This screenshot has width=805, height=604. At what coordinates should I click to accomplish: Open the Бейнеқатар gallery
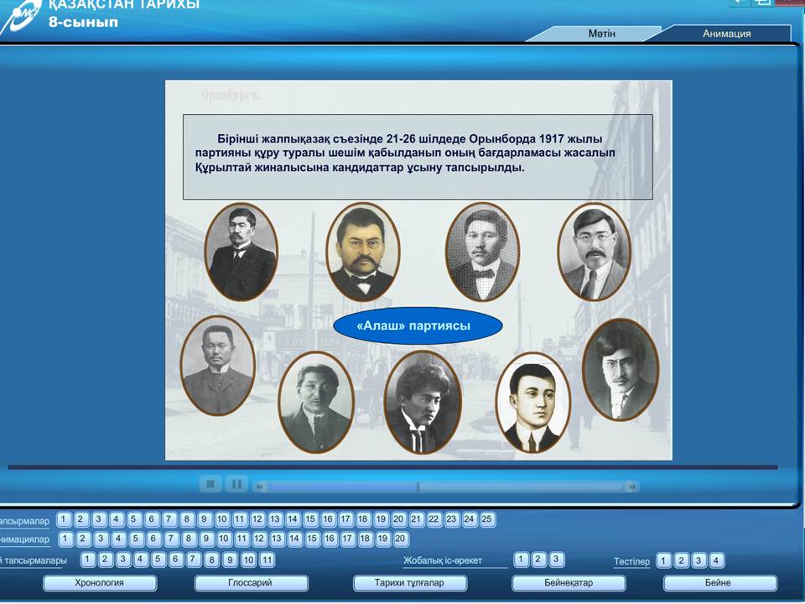[569, 583]
